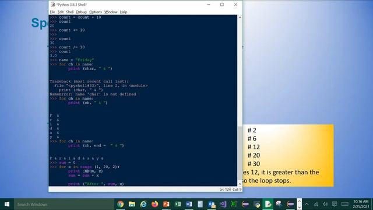The width and height of the screenshot is (373, 210).
Task: Open the notepad document taskbar icon
Action: click(200, 204)
